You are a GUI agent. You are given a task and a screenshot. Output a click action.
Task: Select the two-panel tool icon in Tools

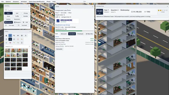click(18, 36)
